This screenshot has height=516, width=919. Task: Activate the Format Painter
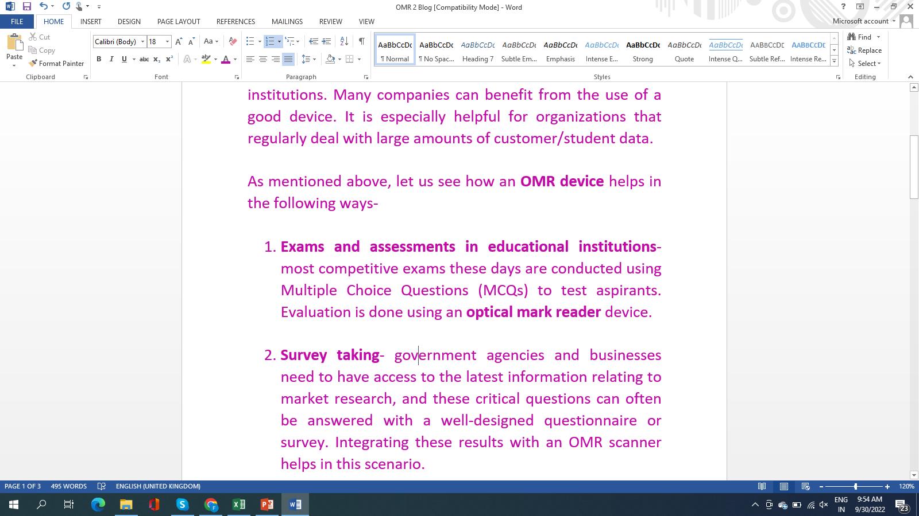56,64
